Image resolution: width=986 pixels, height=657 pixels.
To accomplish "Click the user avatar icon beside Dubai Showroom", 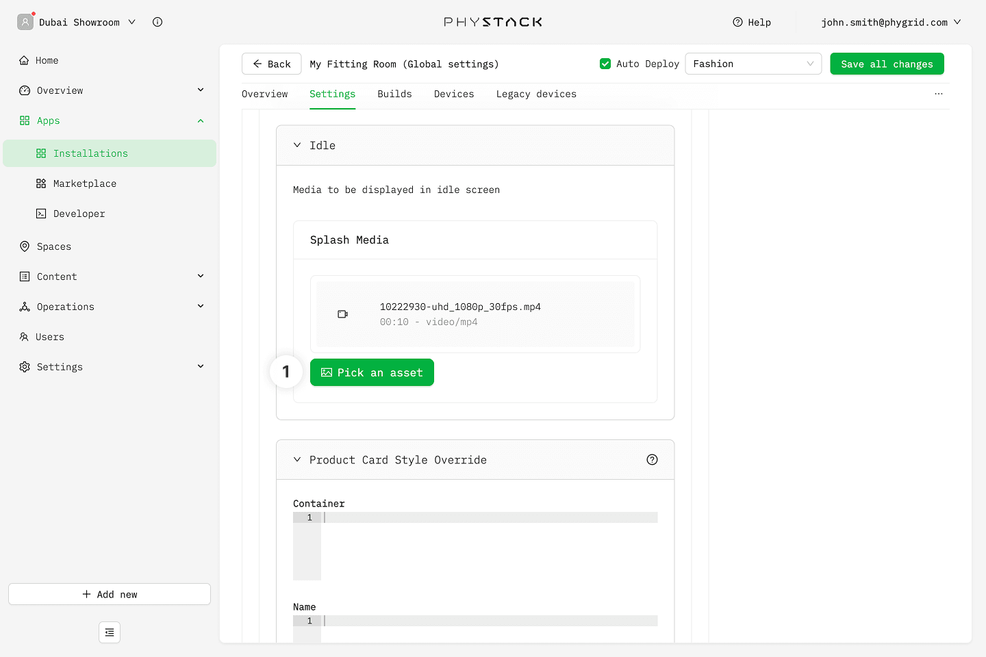I will click(x=25, y=22).
